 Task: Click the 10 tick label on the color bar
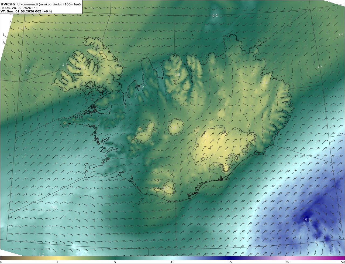tap(172, 262)
